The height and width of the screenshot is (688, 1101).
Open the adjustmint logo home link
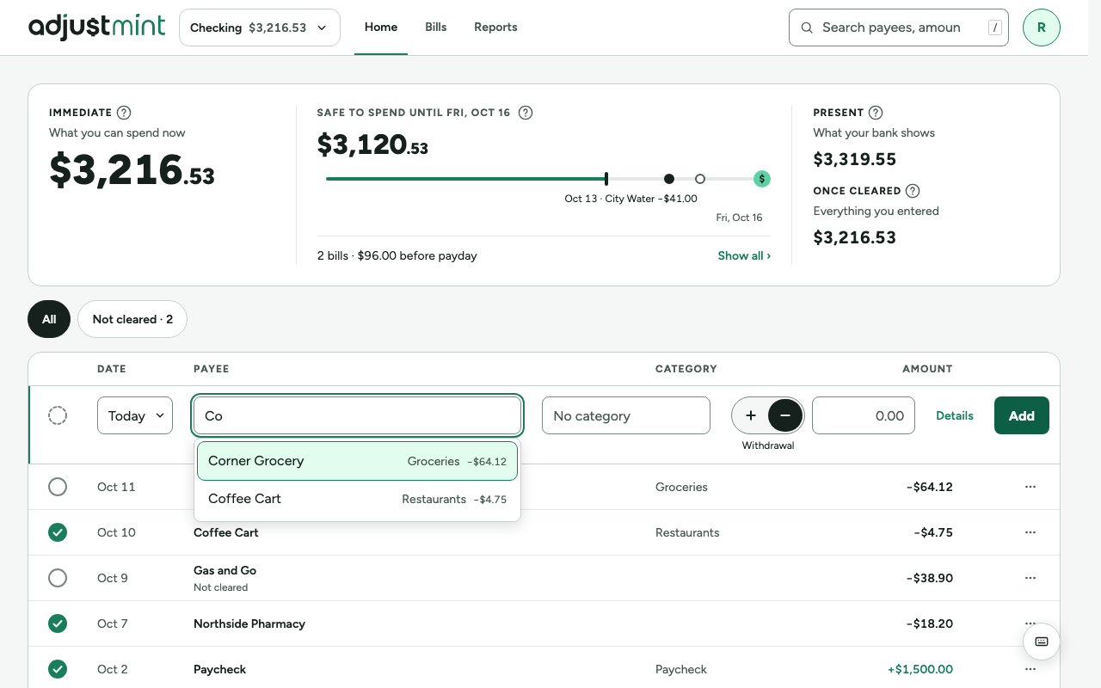point(96,28)
